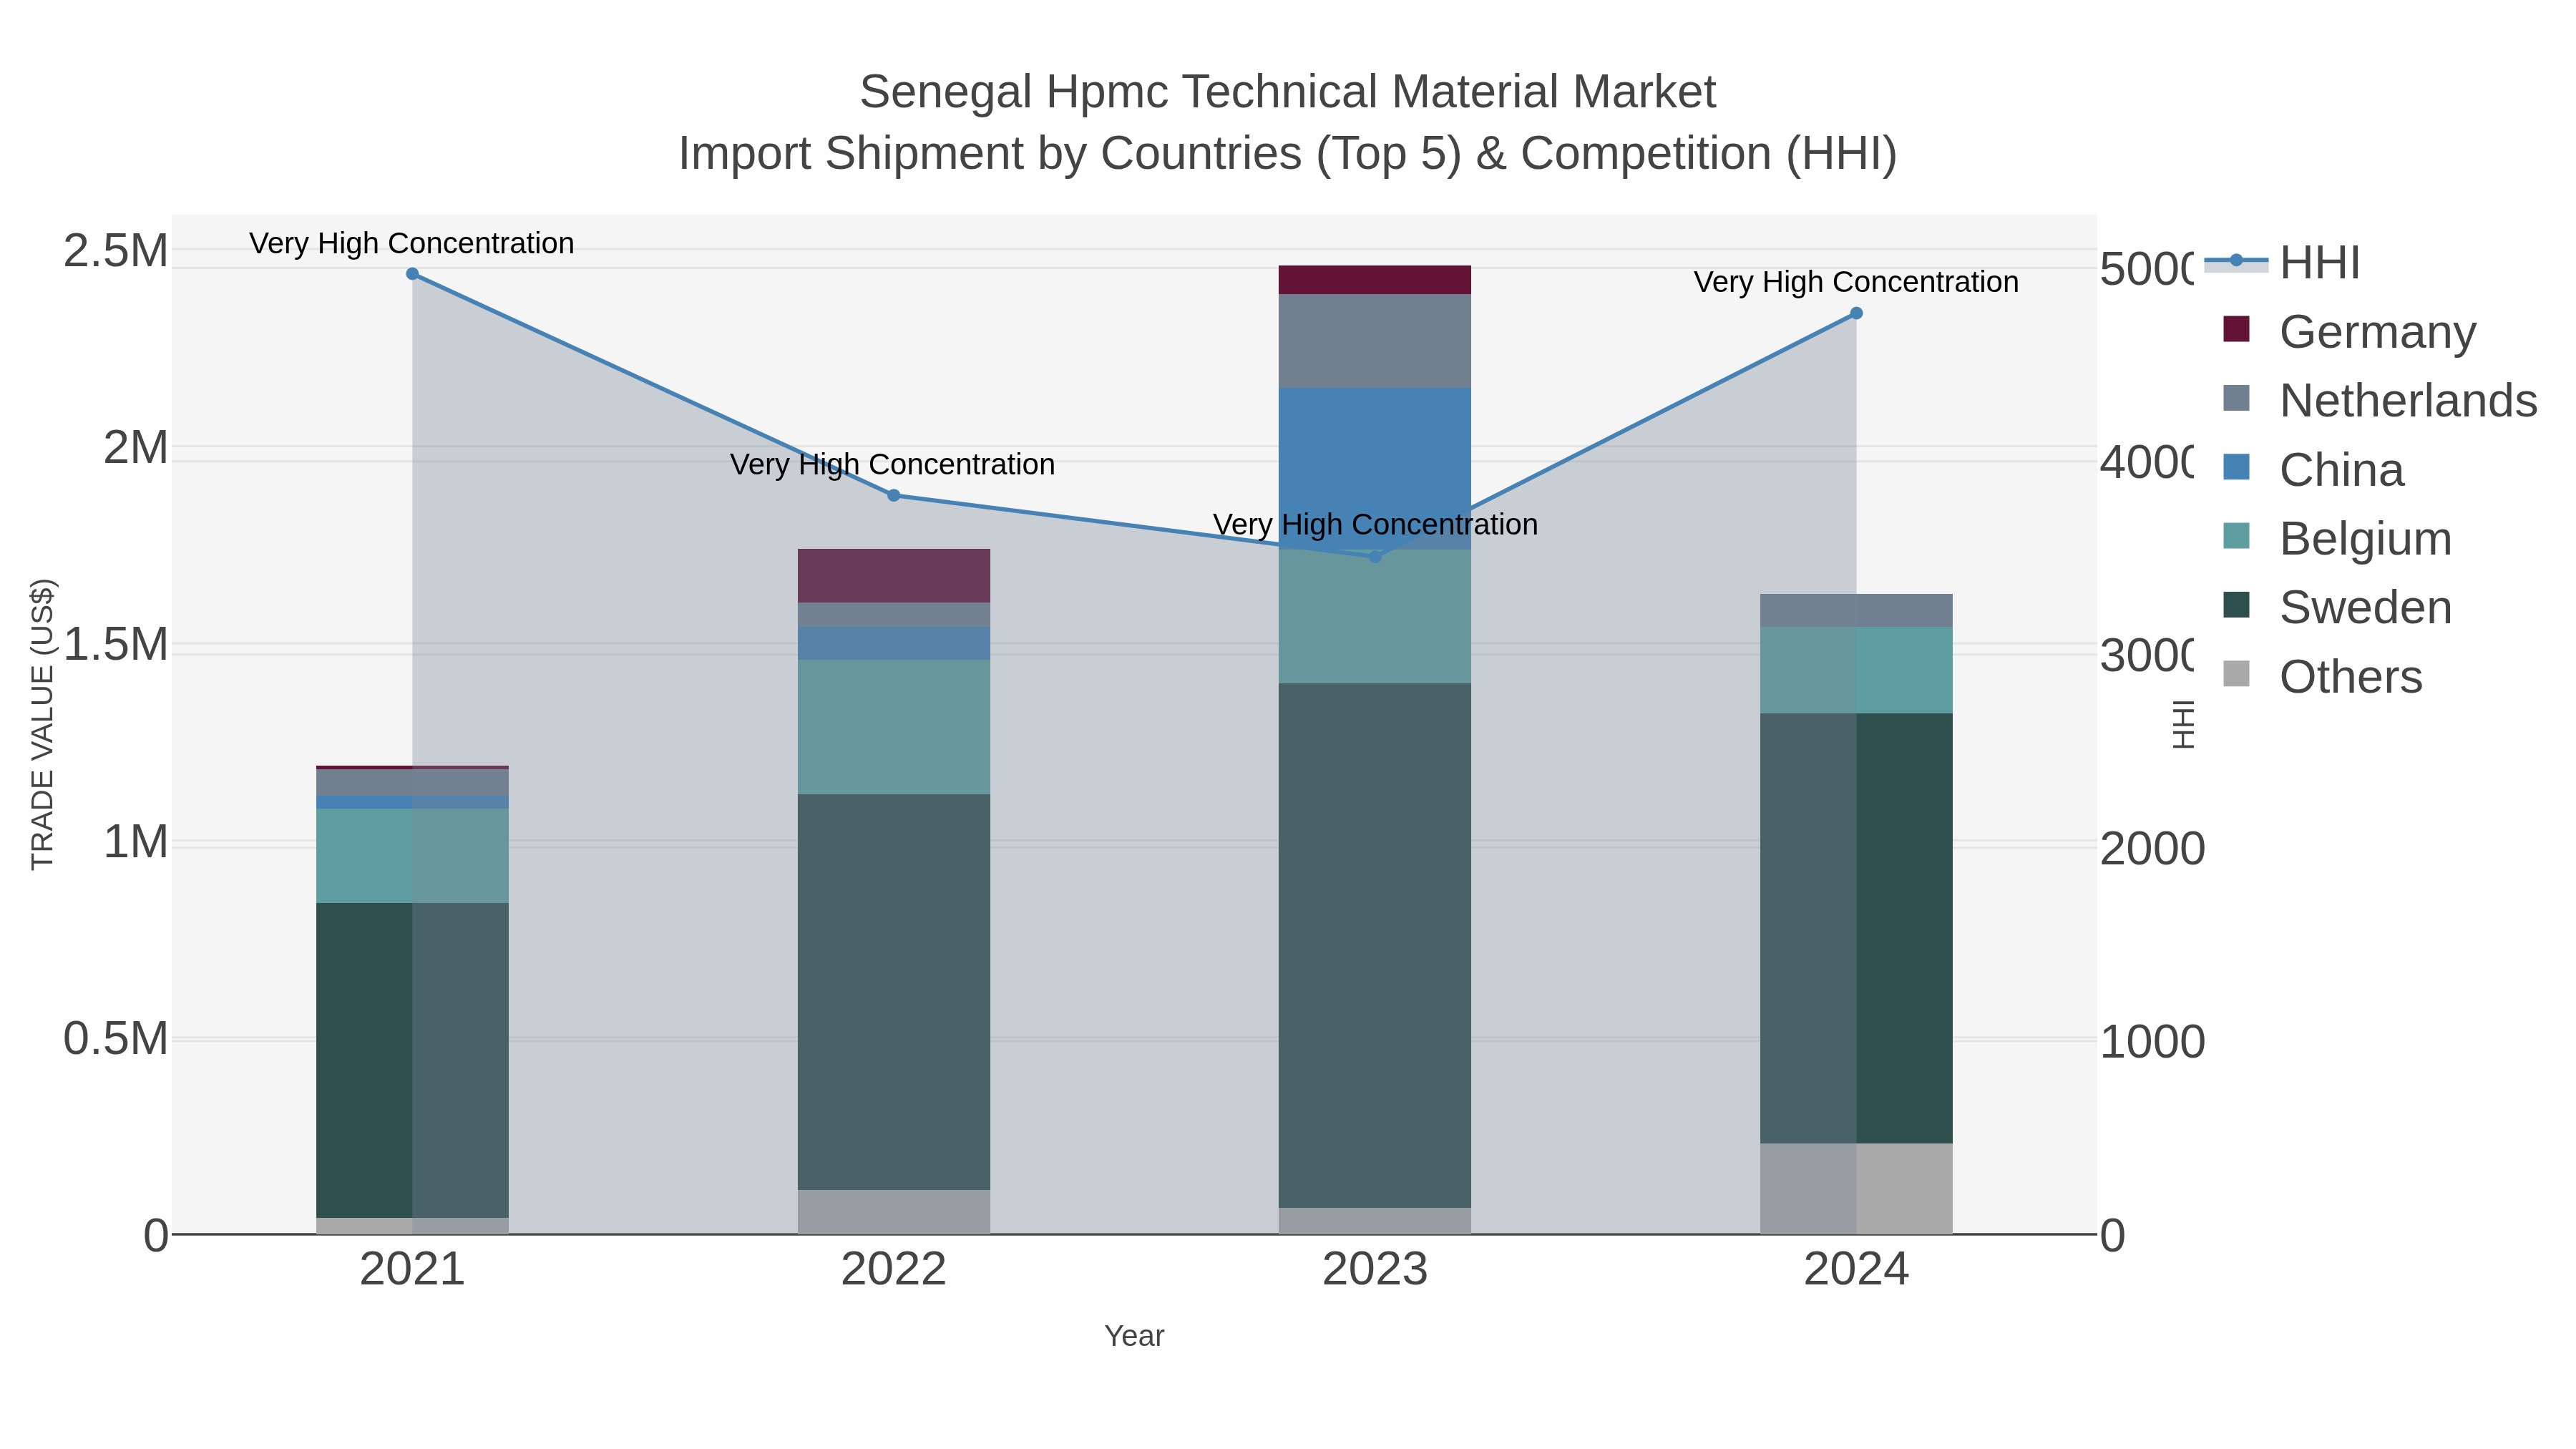Click the 'Senegal Hpmc Technical Material Market' title line
The height and width of the screenshot is (1449, 2576).
coord(1288,92)
